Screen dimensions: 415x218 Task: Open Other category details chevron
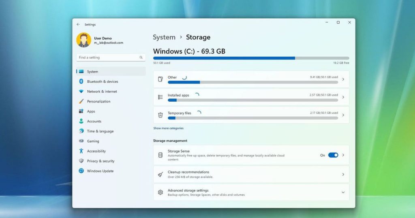(x=343, y=79)
